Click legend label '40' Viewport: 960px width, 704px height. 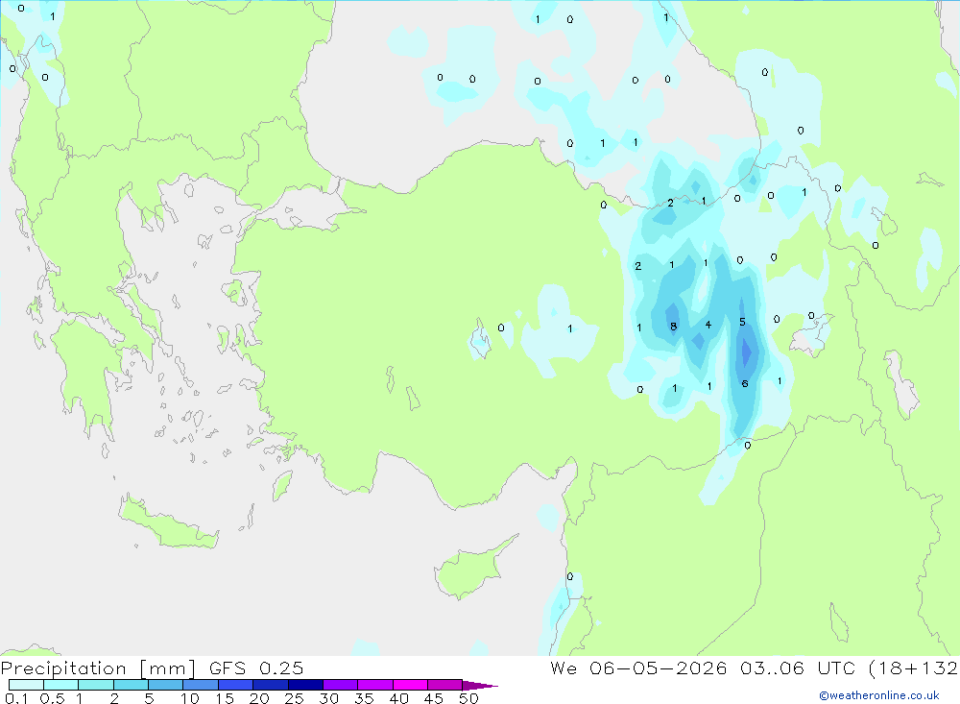pyautogui.click(x=398, y=698)
